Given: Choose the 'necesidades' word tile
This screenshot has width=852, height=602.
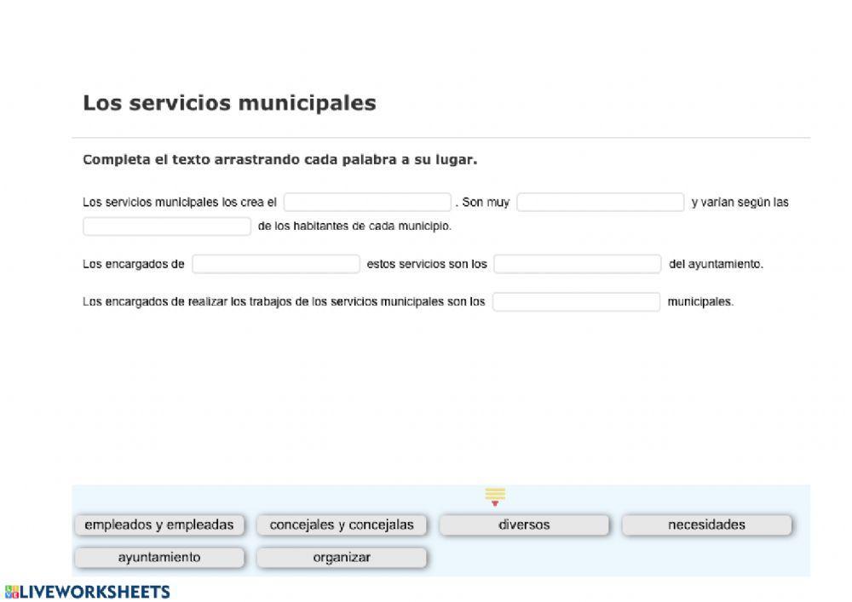Looking at the screenshot, I should [x=706, y=525].
